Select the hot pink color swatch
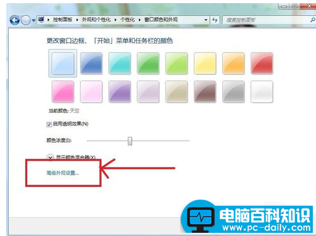Screen dimensions: 316x236 [x=63, y=92]
